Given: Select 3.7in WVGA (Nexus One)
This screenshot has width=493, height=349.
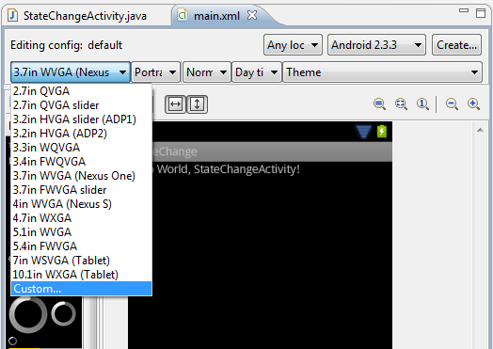Looking at the screenshot, I should coord(81,176).
